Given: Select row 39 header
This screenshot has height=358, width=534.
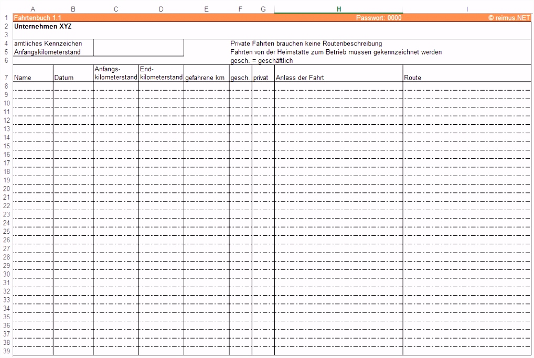Looking at the screenshot, I should click(6, 351).
